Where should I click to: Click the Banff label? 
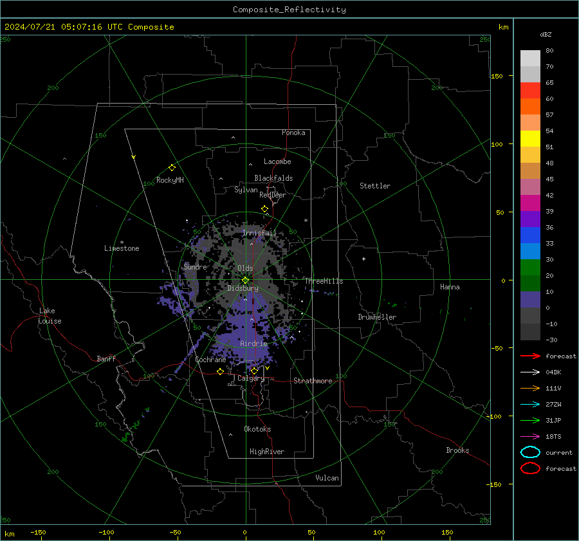point(106,358)
